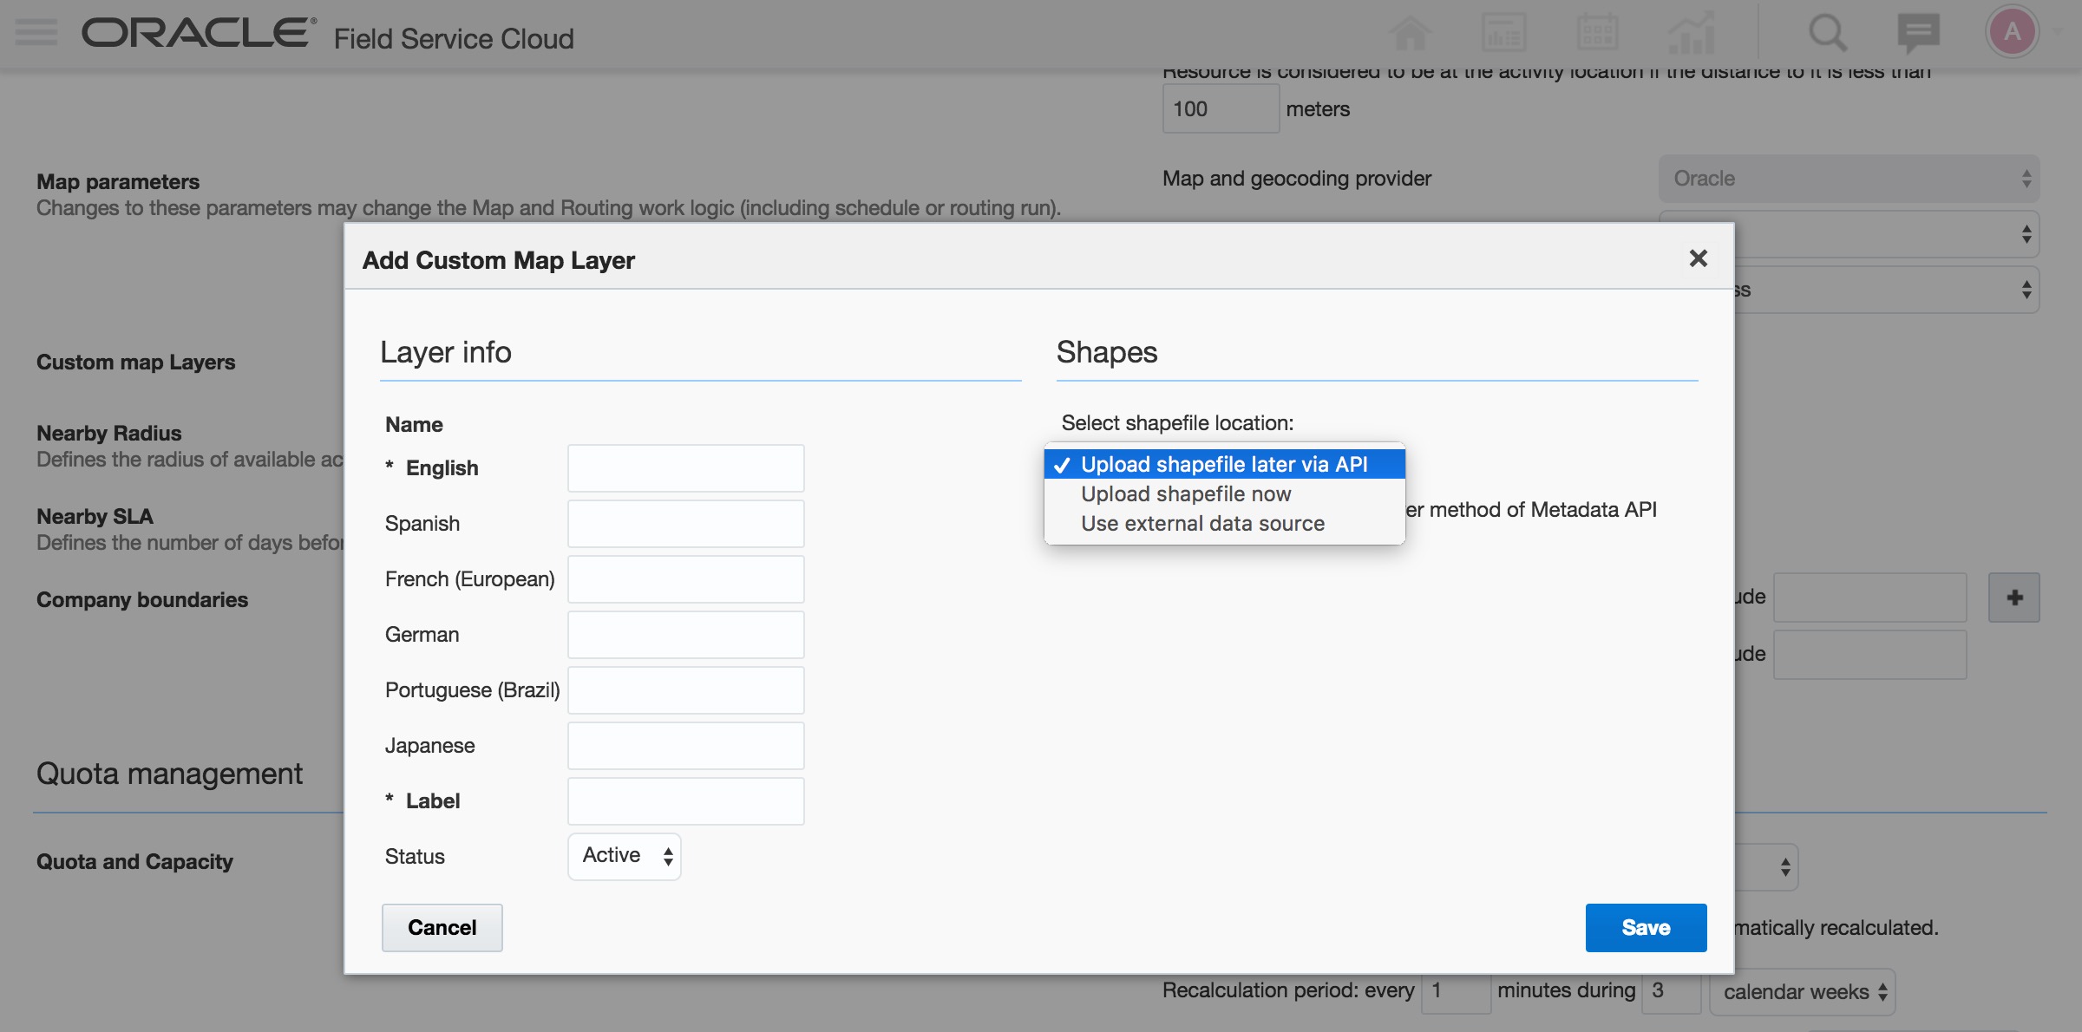Image resolution: width=2082 pixels, height=1032 pixels.
Task: Click the home icon in header
Action: click(1410, 33)
